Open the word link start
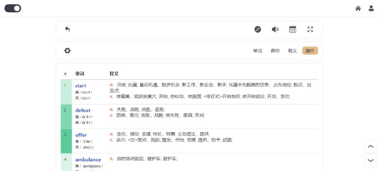The height and width of the screenshot is (171, 379). (x=81, y=86)
